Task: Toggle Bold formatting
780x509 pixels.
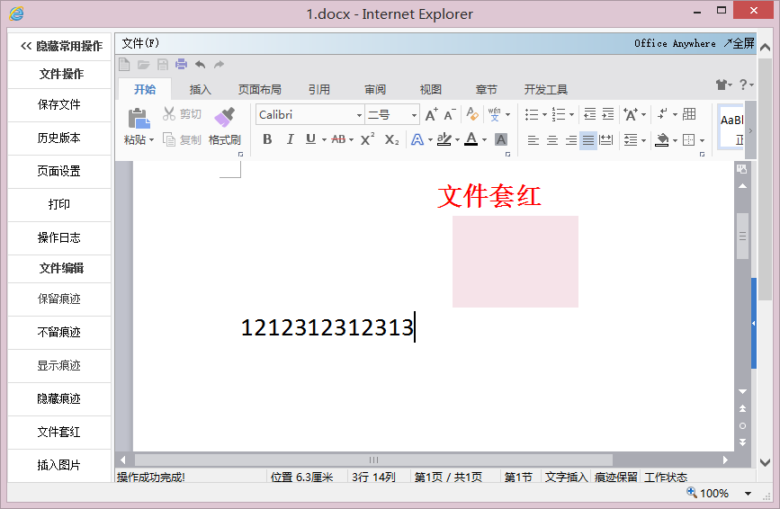Action: 267,139
